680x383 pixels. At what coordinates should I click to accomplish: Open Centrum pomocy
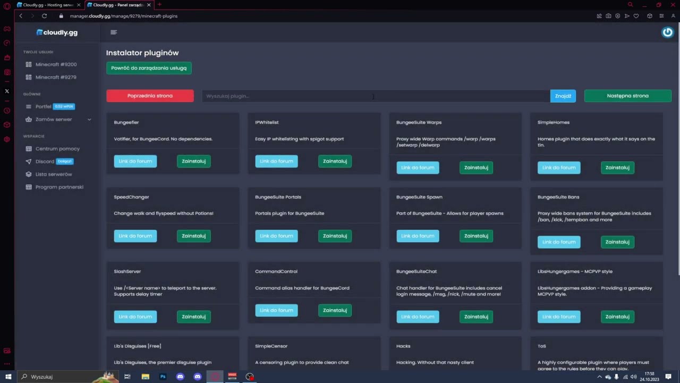(x=57, y=148)
